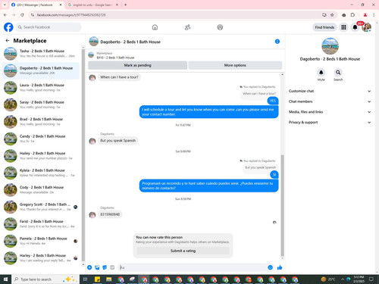This screenshot has width=379, height=284.
Task: Open Gregory Scott chat
Action: (40, 207)
